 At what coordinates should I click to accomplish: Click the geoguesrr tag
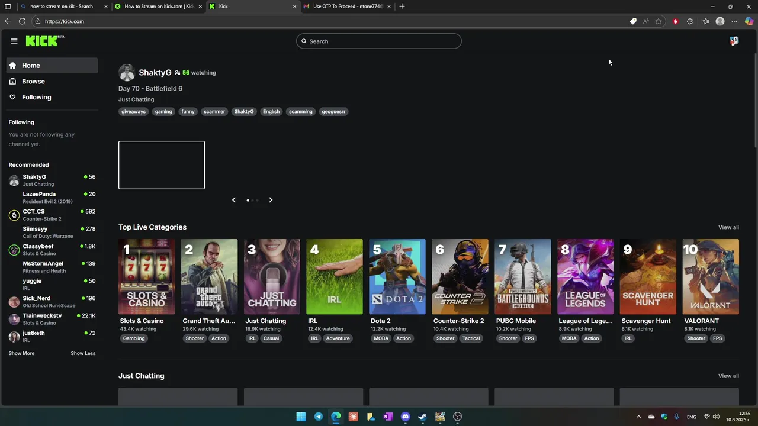click(x=333, y=111)
